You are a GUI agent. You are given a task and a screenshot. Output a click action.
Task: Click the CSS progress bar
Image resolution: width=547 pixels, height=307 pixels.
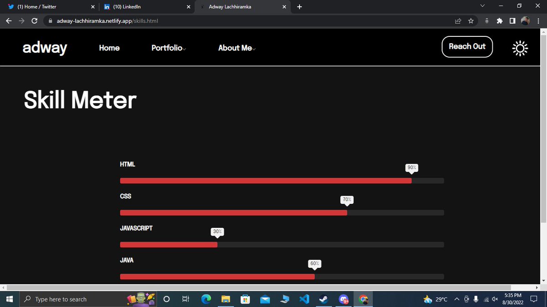[282, 212]
